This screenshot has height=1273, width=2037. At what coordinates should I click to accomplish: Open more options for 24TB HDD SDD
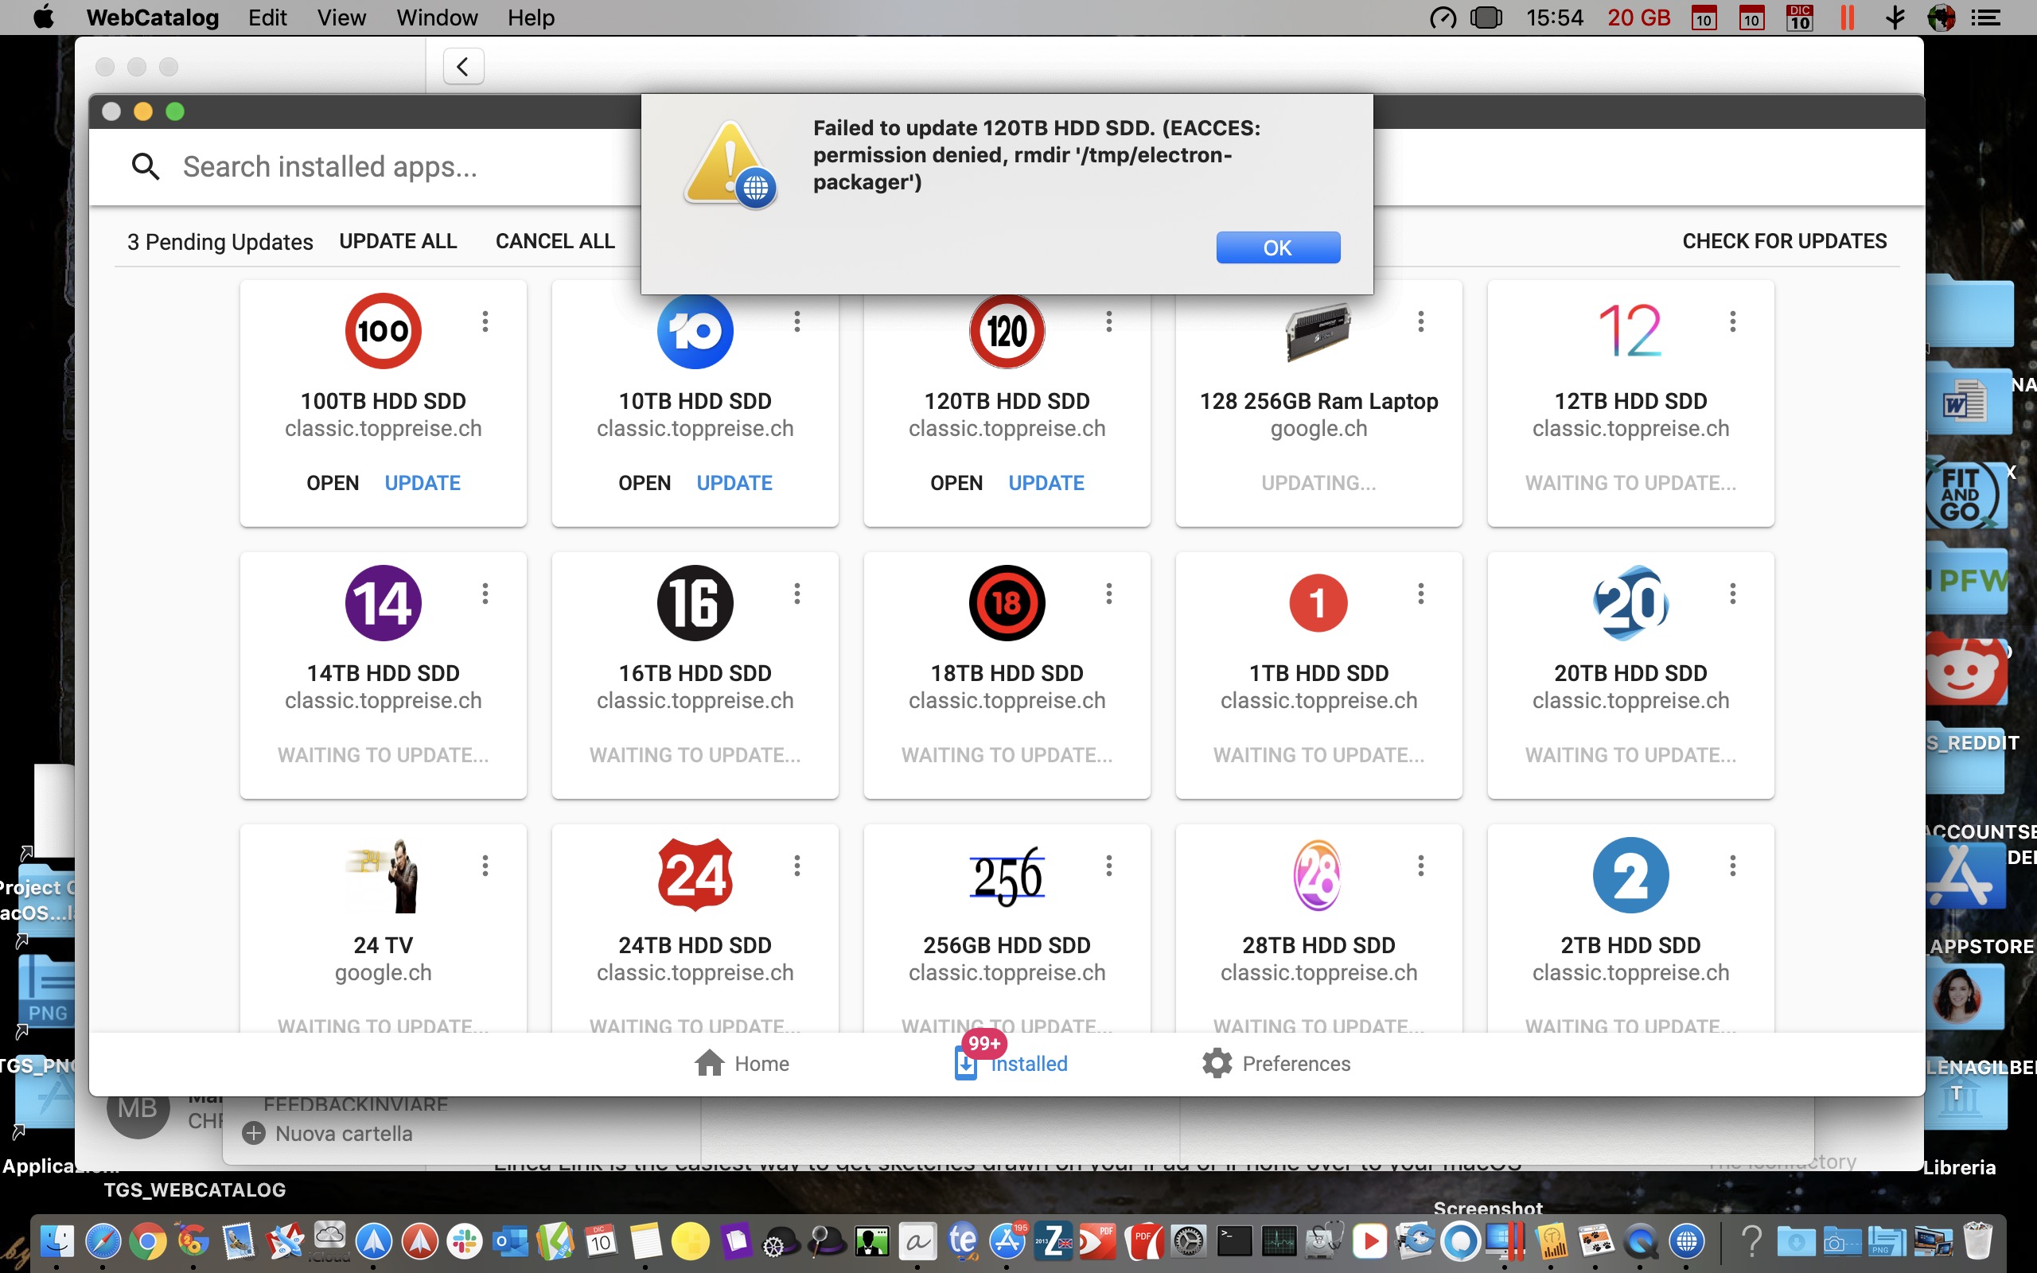[x=797, y=866]
